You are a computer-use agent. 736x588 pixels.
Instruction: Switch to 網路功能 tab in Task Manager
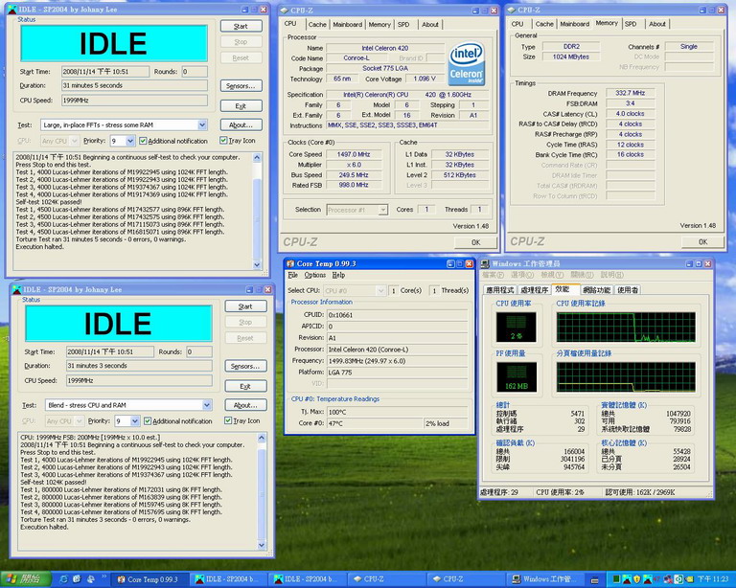click(597, 290)
